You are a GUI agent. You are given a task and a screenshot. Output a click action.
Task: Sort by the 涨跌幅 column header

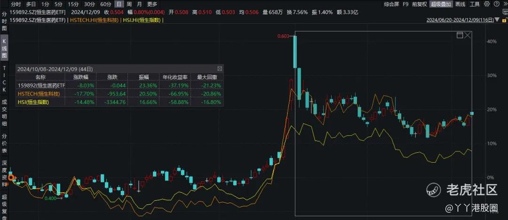(81, 77)
